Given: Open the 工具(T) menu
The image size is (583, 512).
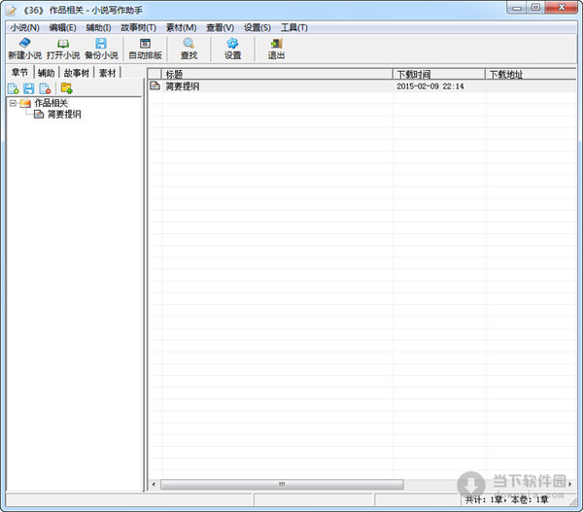Looking at the screenshot, I should 294,28.
